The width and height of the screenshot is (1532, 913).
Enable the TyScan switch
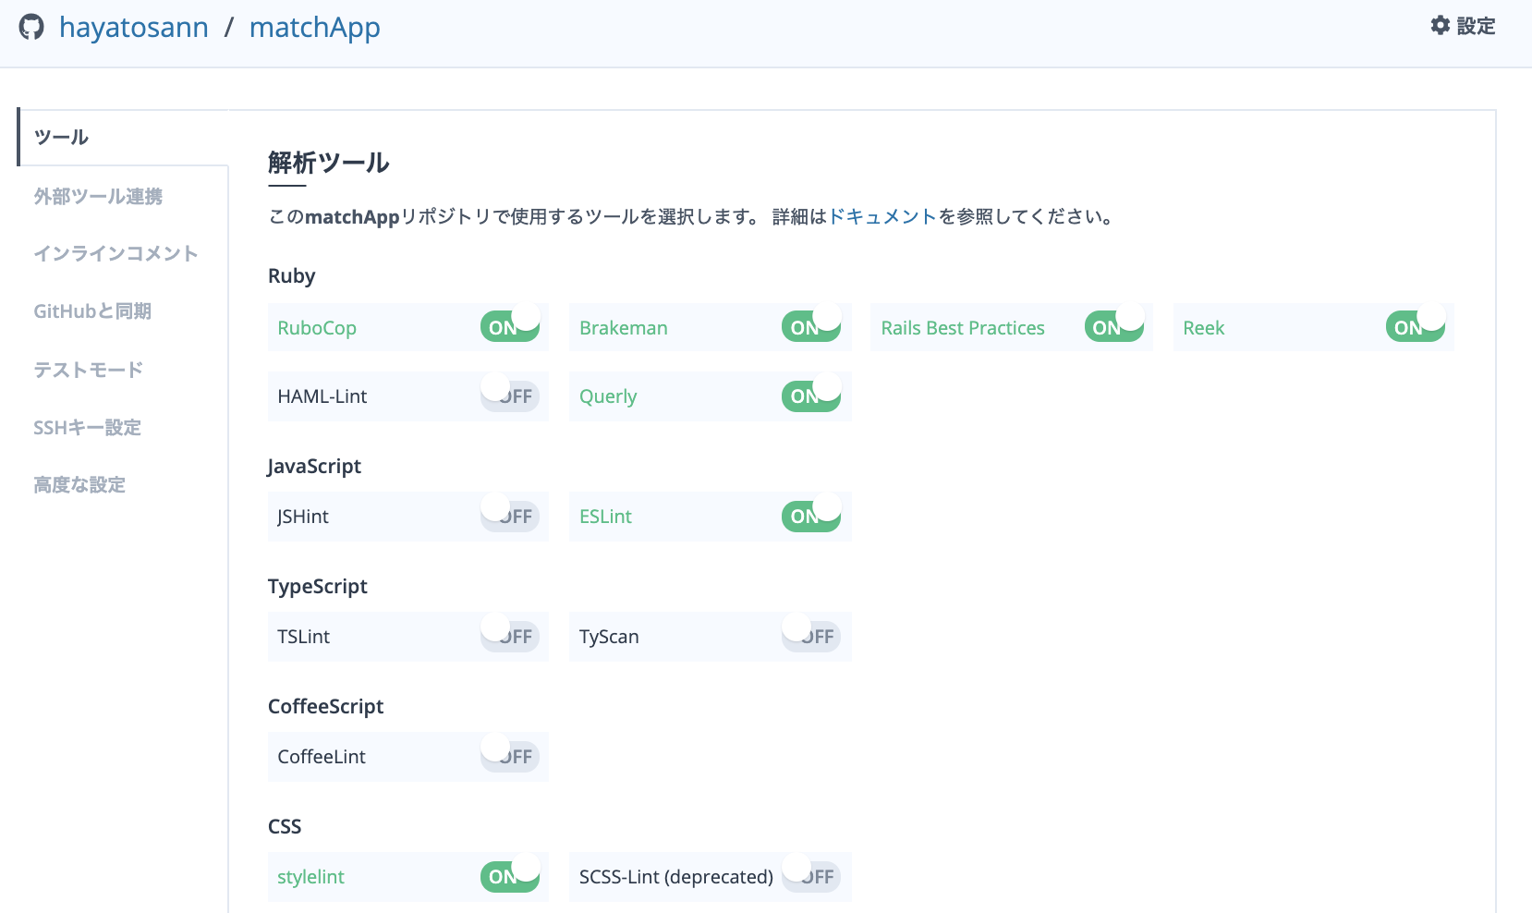click(811, 635)
